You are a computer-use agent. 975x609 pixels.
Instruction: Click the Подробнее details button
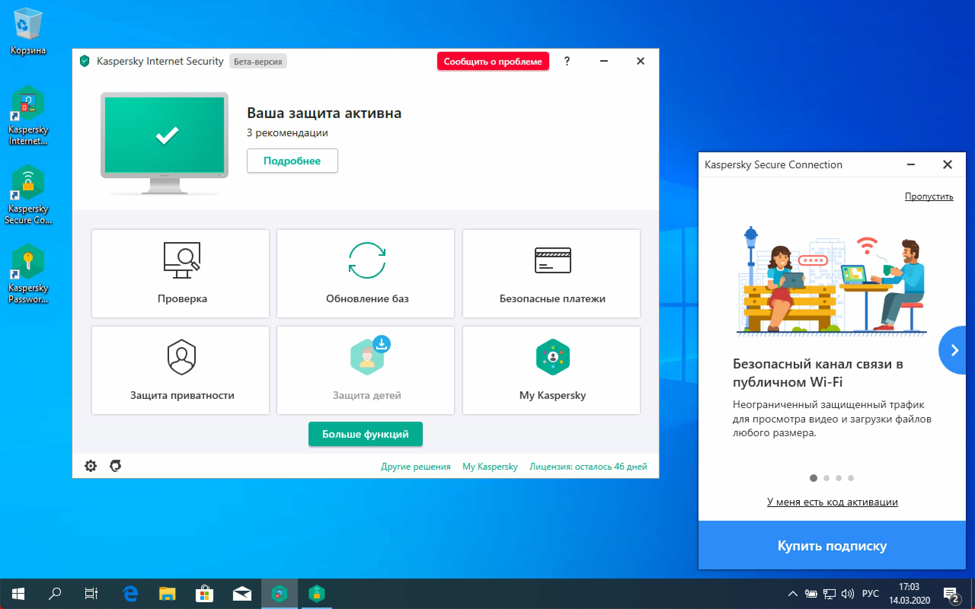click(x=292, y=161)
